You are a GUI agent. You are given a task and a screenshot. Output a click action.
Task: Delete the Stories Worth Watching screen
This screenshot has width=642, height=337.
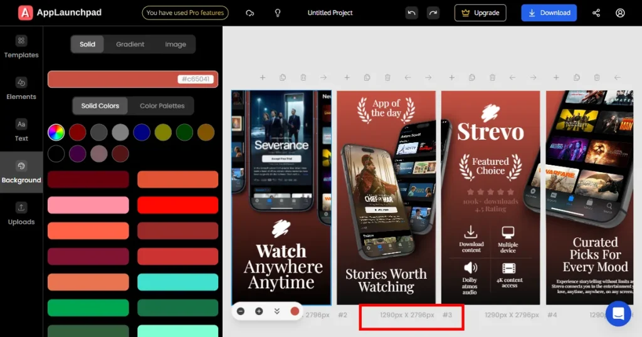coord(387,77)
